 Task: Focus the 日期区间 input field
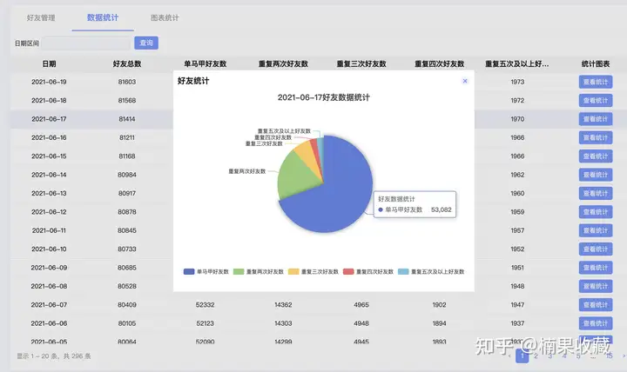pos(86,43)
